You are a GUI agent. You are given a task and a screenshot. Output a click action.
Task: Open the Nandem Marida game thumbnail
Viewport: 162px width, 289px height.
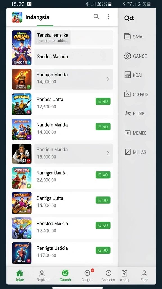[x=22, y=129]
